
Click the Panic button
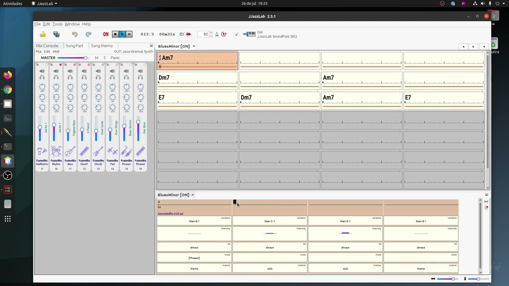pyautogui.click(x=115, y=58)
